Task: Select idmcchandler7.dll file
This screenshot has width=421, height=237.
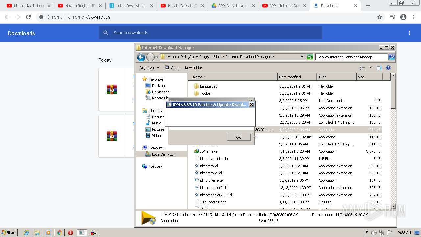Action: point(213,188)
